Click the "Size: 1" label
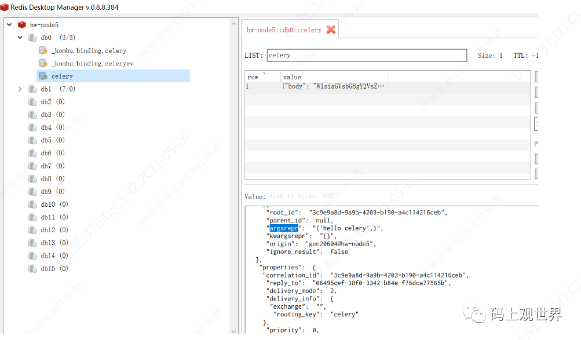Screen dimensions: 581x340 (x=490, y=56)
